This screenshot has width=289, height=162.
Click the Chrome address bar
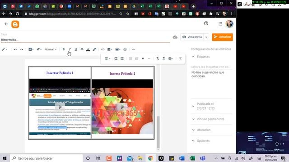coord(72,14)
